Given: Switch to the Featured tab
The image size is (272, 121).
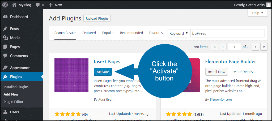Looking at the screenshot, I should click(89, 33).
